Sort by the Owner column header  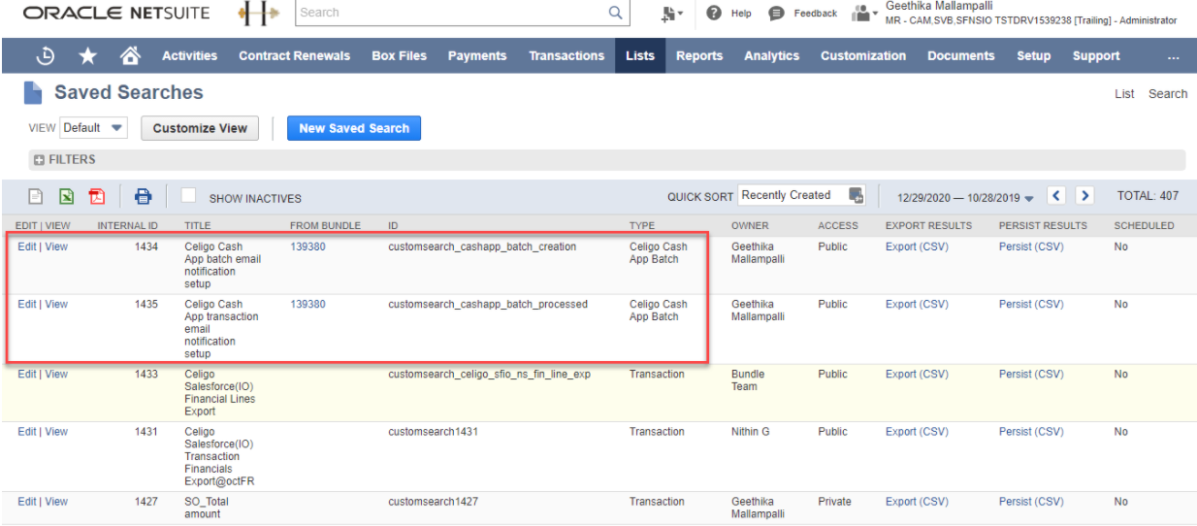click(x=750, y=226)
